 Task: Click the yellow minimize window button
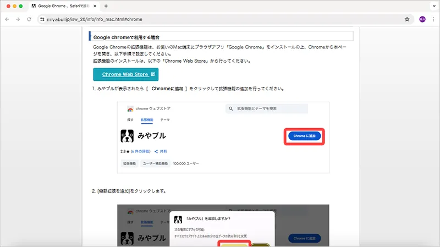coord(15,6)
